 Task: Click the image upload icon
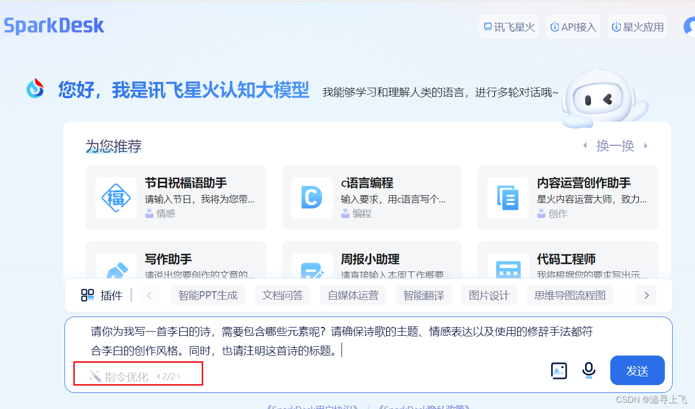(559, 371)
